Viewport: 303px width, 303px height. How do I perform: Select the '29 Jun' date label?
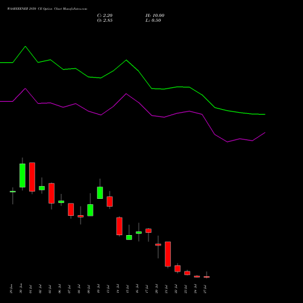click(12, 289)
